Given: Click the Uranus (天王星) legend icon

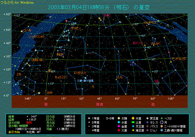Looking at the screenshot, I should coord(133,126).
